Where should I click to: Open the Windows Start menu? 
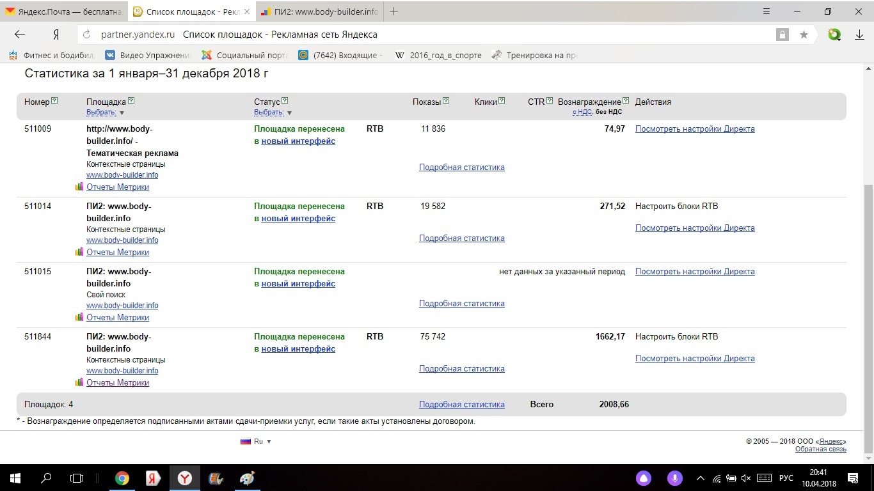pos(15,478)
